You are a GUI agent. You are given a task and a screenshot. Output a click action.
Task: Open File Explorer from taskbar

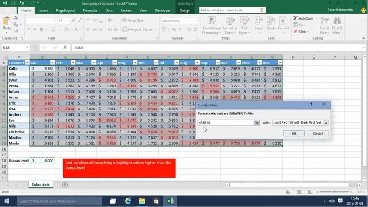pyautogui.click(x=142, y=201)
